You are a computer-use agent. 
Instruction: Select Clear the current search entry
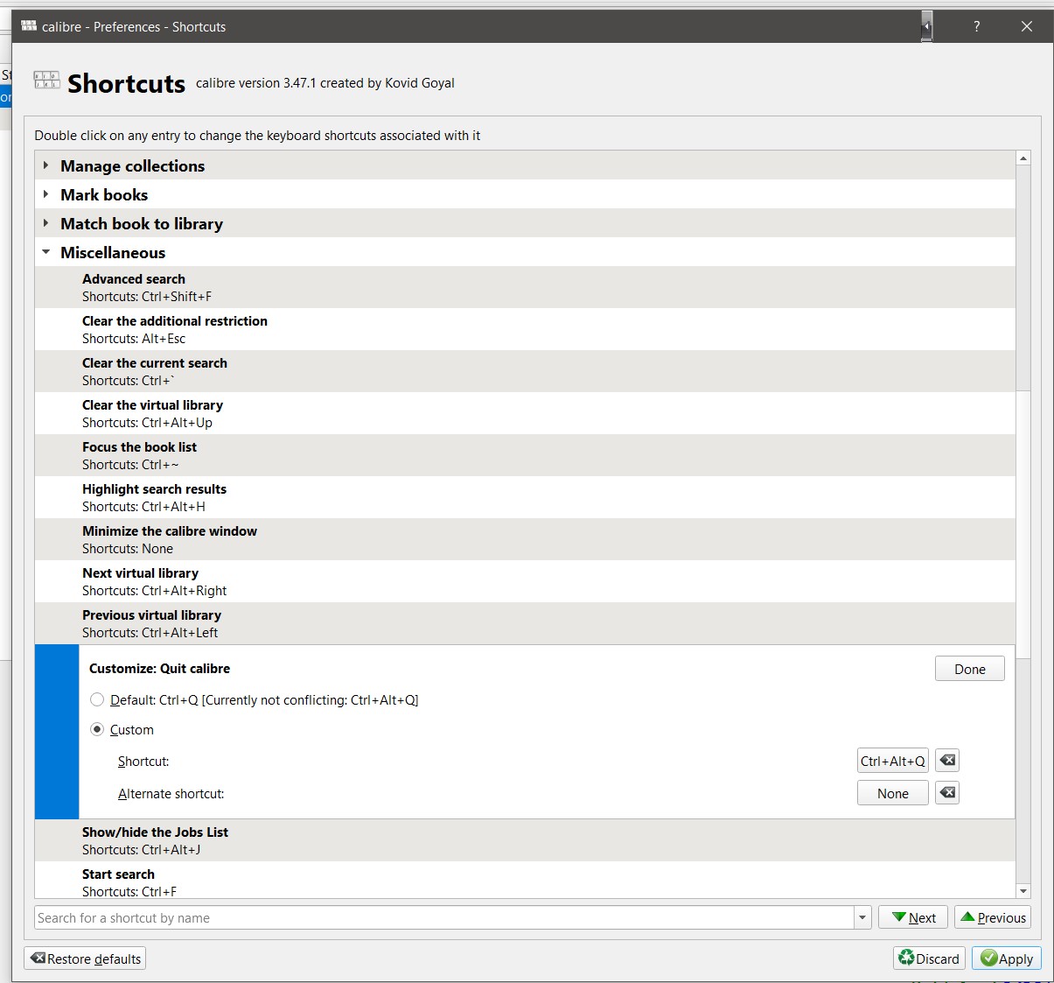pyautogui.click(x=525, y=371)
